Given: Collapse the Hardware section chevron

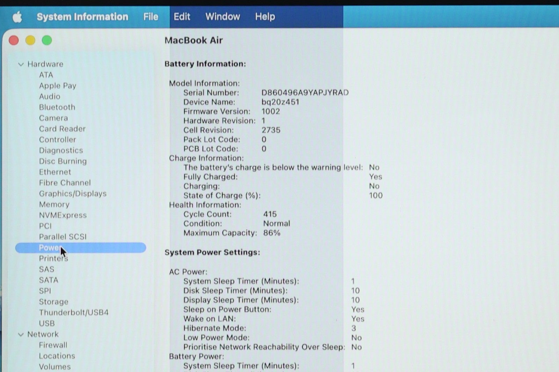Looking at the screenshot, I should pos(21,64).
